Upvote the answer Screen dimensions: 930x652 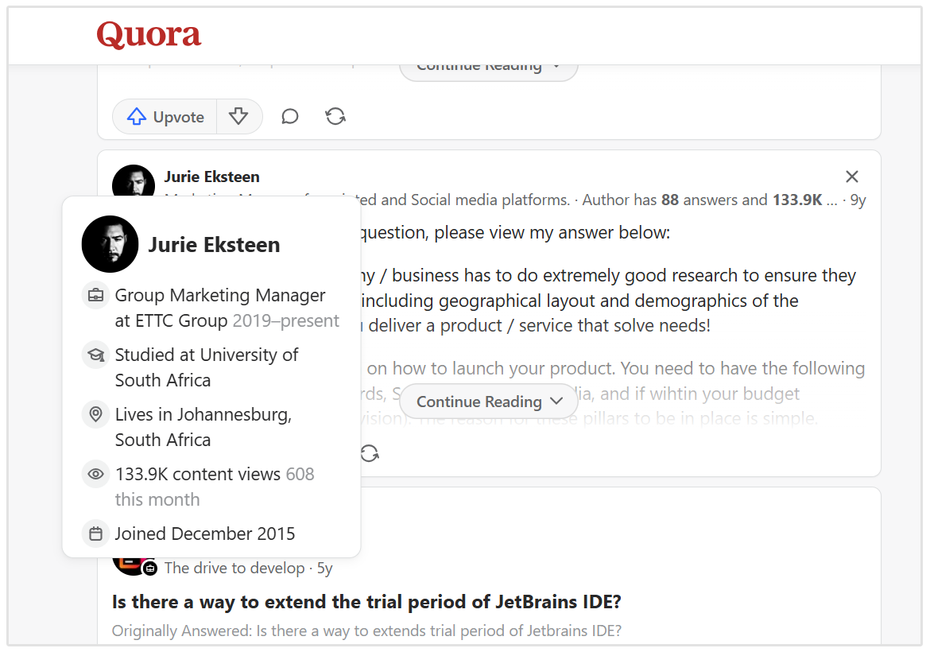click(x=163, y=116)
